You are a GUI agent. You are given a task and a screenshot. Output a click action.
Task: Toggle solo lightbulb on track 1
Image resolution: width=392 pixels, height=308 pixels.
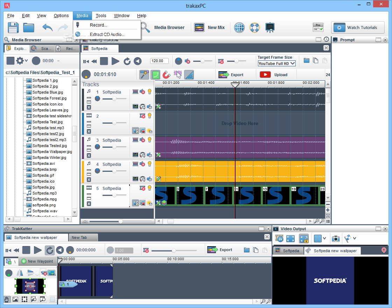pyautogui.click(x=149, y=91)
